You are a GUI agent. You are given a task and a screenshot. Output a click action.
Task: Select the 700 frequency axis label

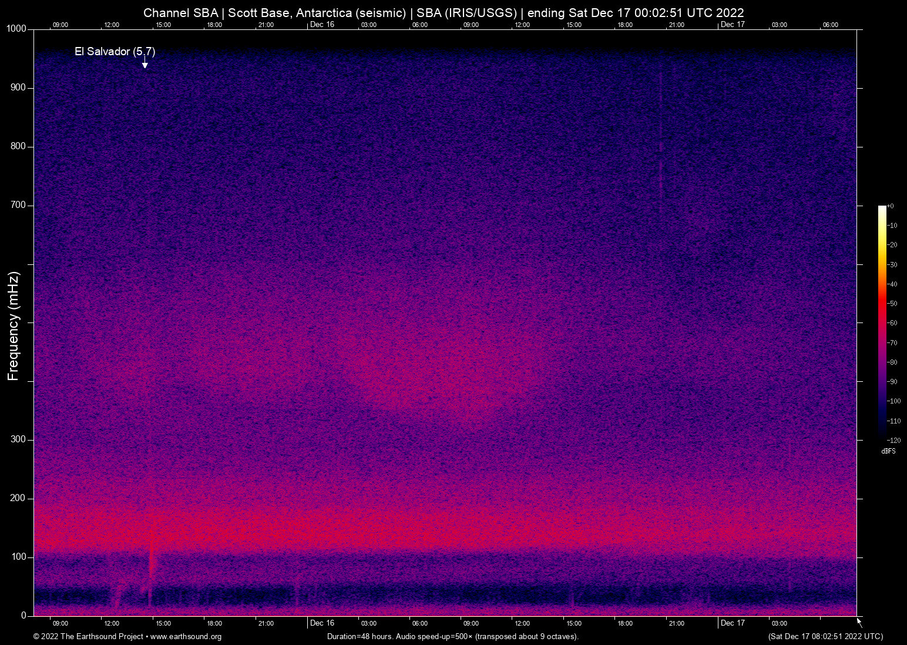18,205
